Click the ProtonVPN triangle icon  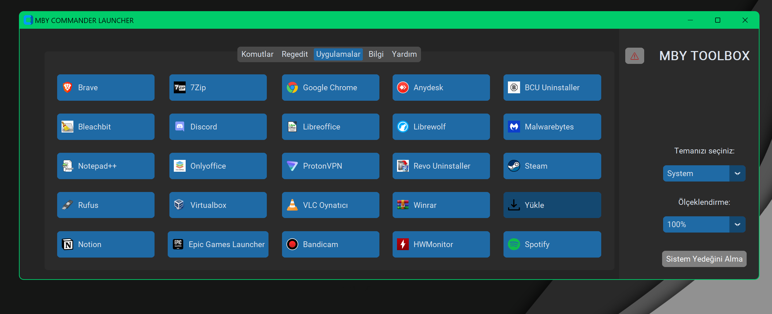point(292,166)
